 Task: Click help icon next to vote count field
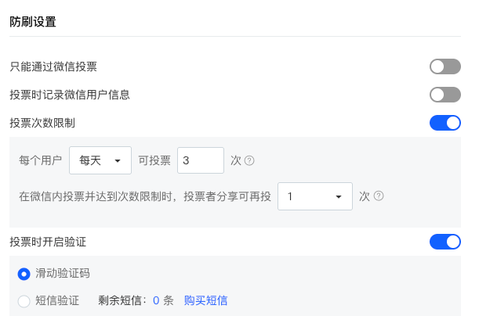coord(250,160)
